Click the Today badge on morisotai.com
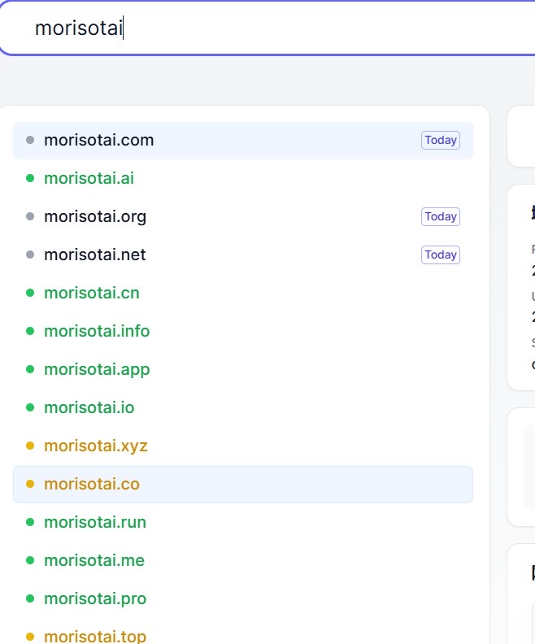 click(x=440, y=141)
